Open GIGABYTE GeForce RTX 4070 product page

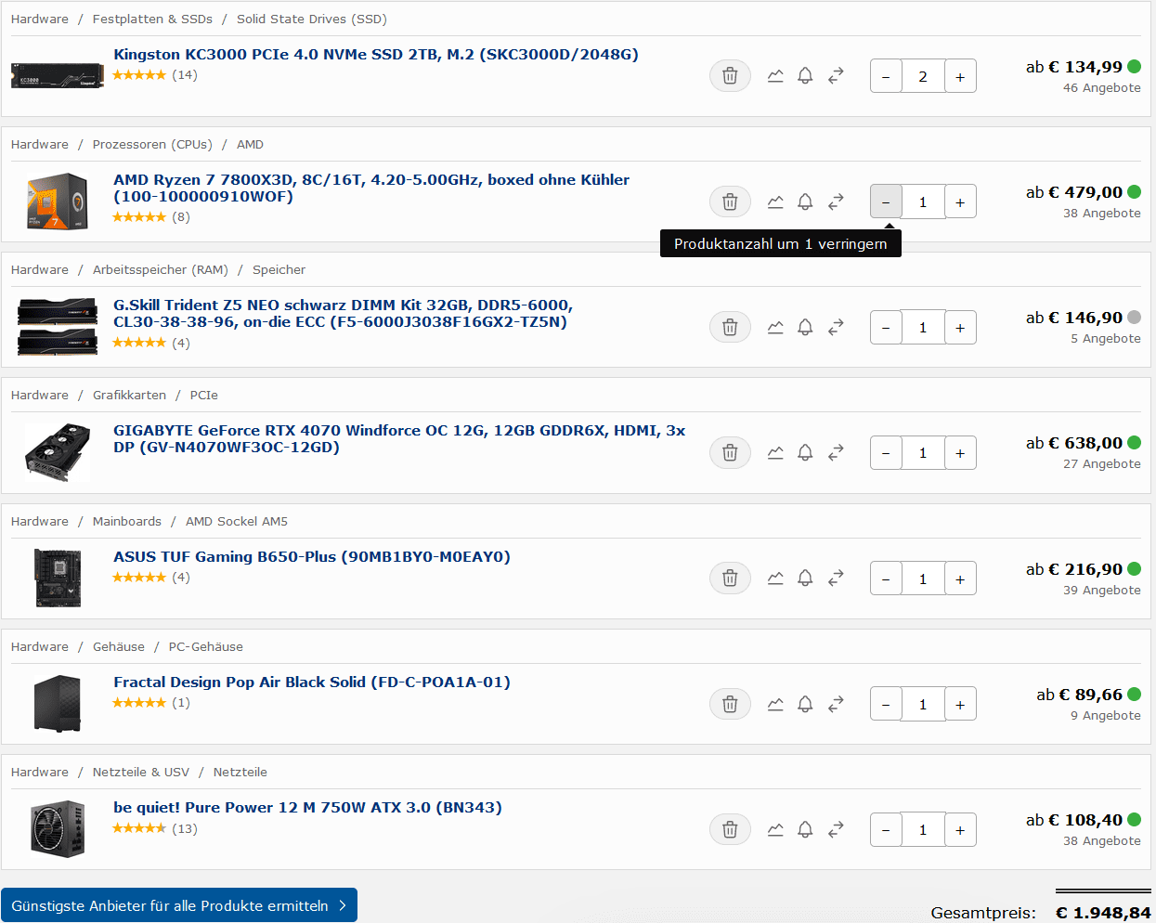[399, 438]
